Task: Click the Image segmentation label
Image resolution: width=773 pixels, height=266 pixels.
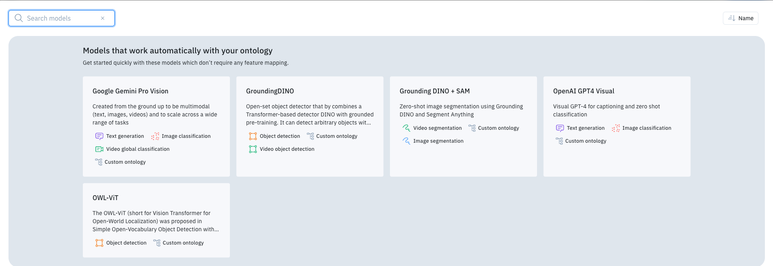Action: (438, 141)
